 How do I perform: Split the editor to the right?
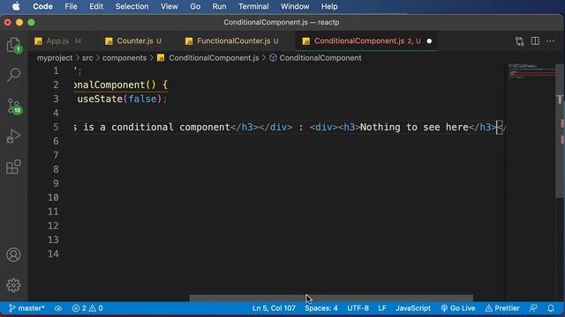535,41
